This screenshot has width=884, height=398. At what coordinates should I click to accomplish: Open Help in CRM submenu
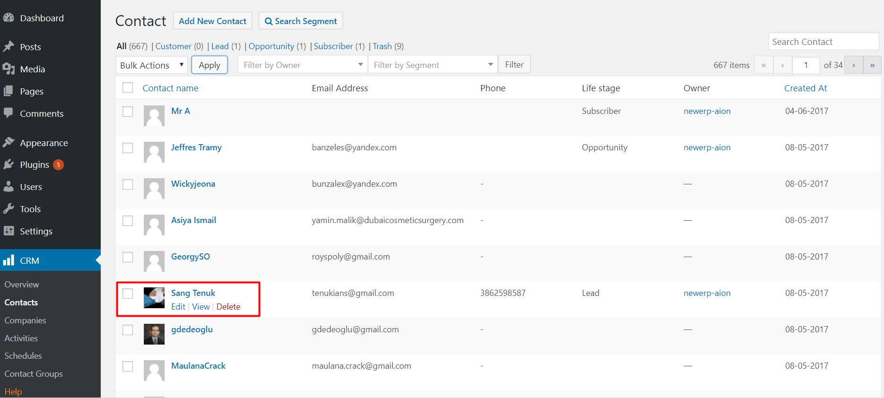coord(13,392)
